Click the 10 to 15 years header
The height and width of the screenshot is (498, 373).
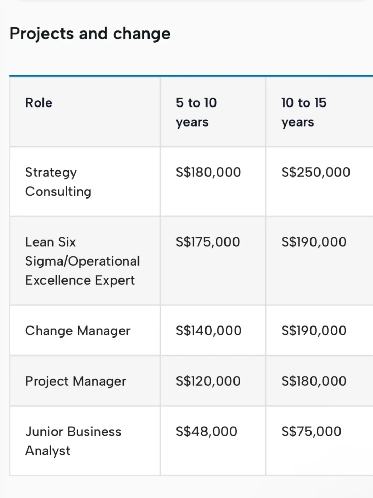[304, 112]
